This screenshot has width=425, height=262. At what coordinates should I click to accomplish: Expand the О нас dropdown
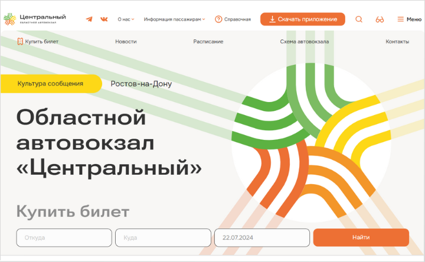(126, 19)
